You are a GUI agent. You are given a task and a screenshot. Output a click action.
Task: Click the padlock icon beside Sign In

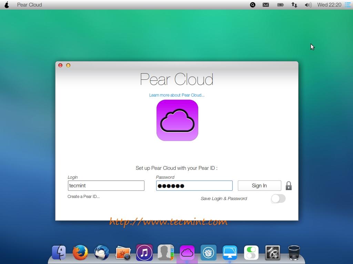click(x=289, y=186)
